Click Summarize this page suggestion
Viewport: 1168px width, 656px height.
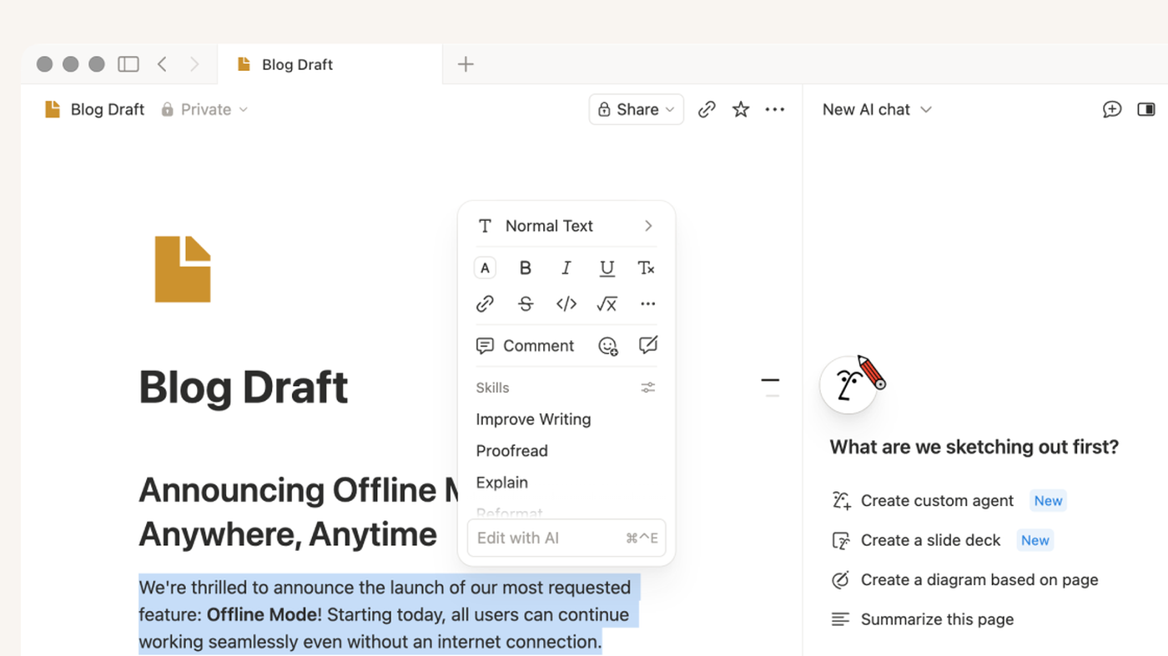point(923,619)
